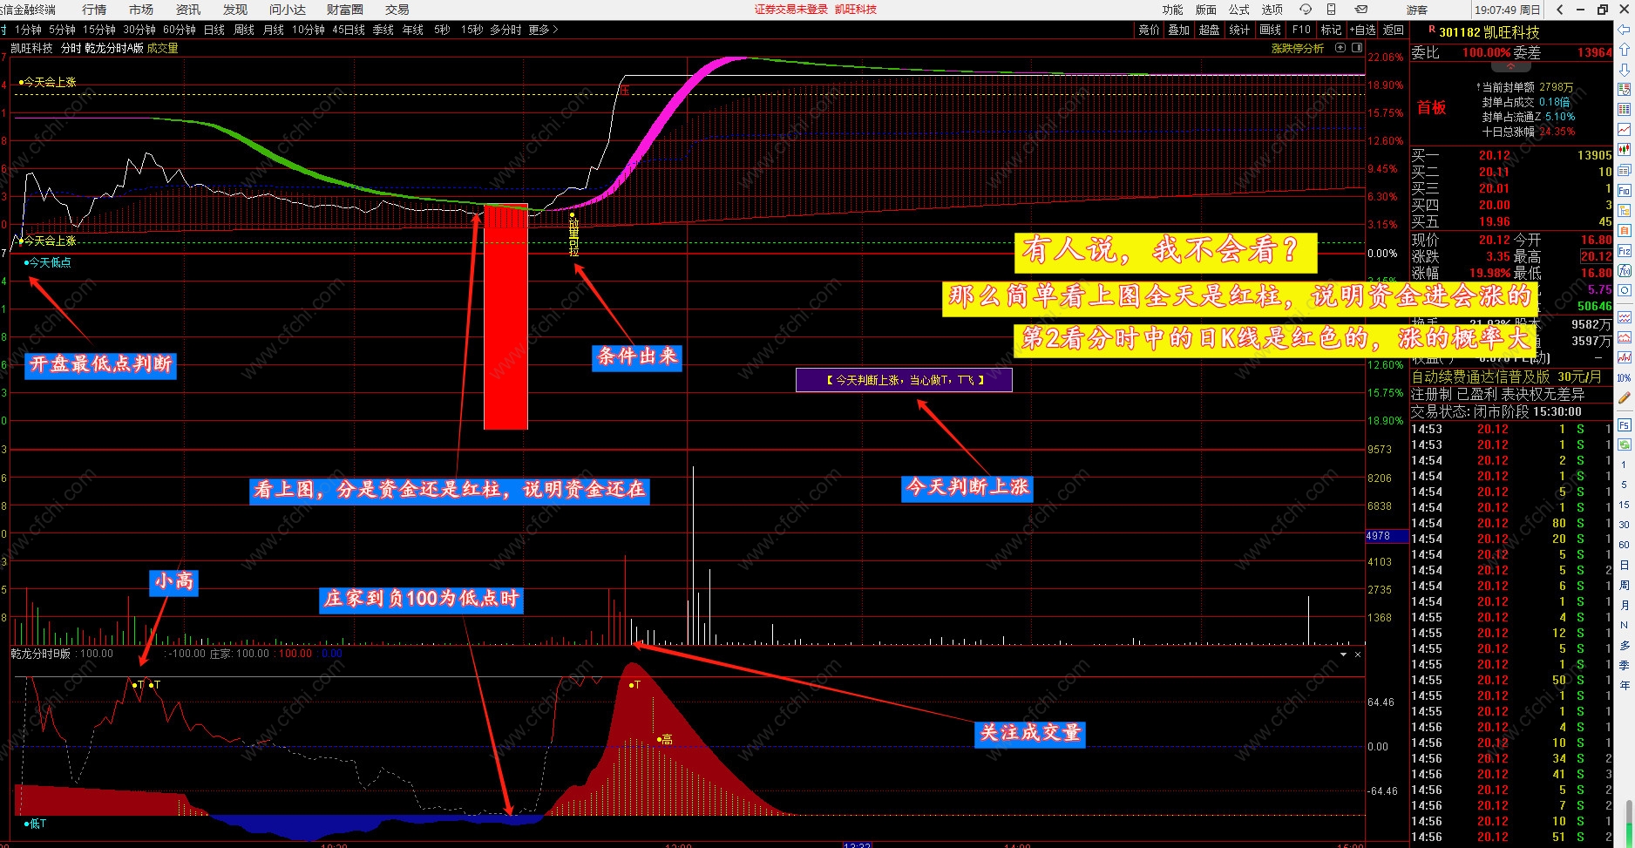Image resolution: width=1635 pixels, height=848 pixels.
Task: Open the envelope message icon
Action: 1361,10
